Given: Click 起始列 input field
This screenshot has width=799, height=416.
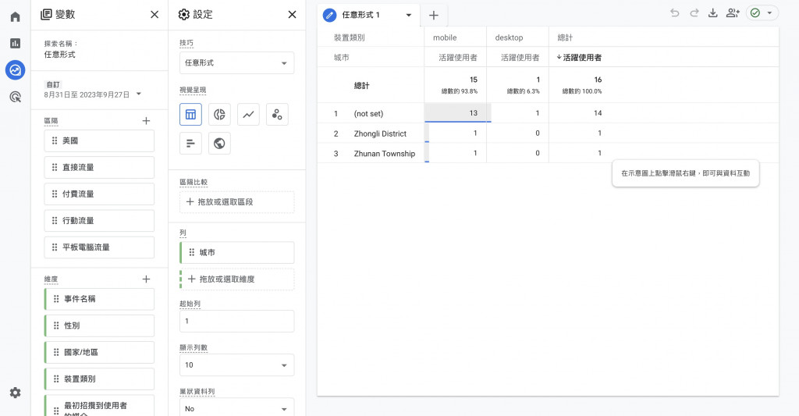Looking at the screenshot, I should (x=237, y=322).
